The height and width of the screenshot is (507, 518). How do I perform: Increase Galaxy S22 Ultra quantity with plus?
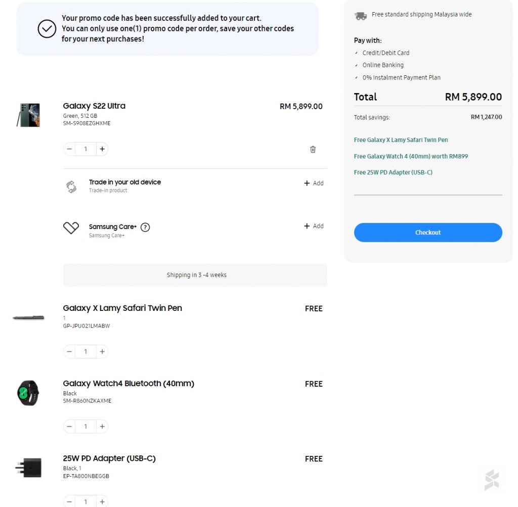[x=102, y=149]
